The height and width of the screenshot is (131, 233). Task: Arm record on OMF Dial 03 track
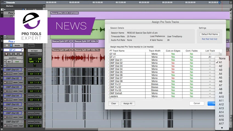point(5,91)
